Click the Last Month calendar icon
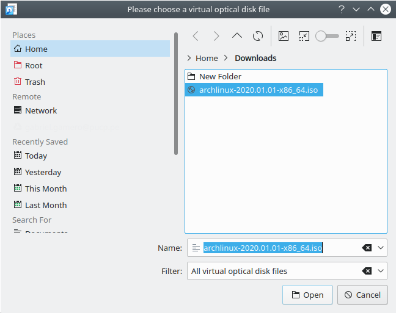The width and height of the screenshot is (396, 313). 18,204
